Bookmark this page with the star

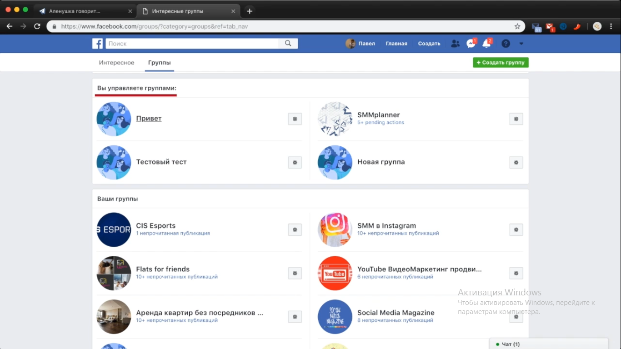(517, 26)
